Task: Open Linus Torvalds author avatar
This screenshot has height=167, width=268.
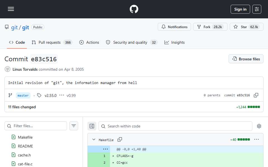Action: [x=8, y=69]
